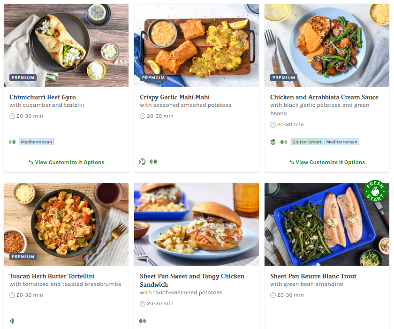
Task: Click the dumbbell protein icon on Chimichurri Beef Gyro
Action: click(x=12, y=142)
